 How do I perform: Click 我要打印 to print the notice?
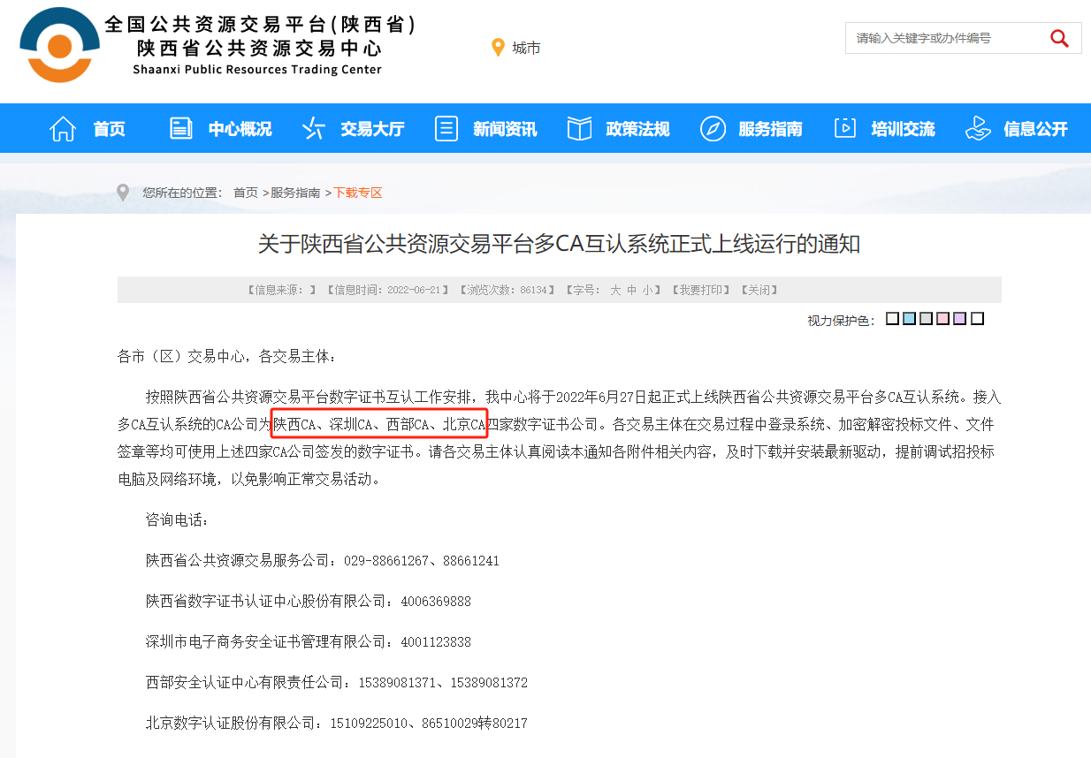pos(700,290)
